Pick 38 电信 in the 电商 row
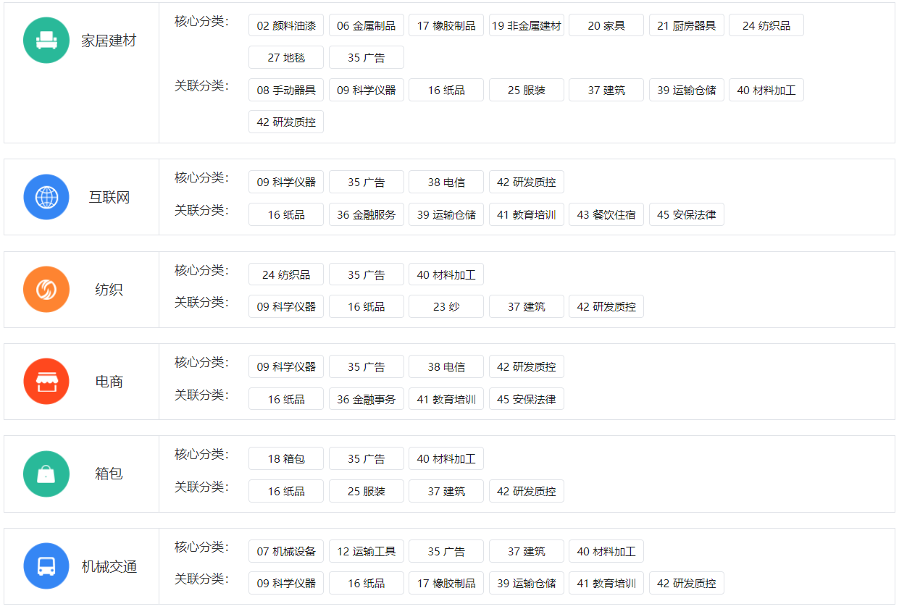Screen dimensions: 899x609 point(446,366)
